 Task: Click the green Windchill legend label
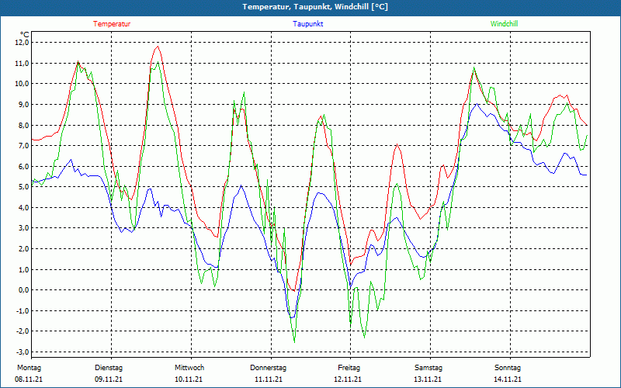(x=504, y=24)
